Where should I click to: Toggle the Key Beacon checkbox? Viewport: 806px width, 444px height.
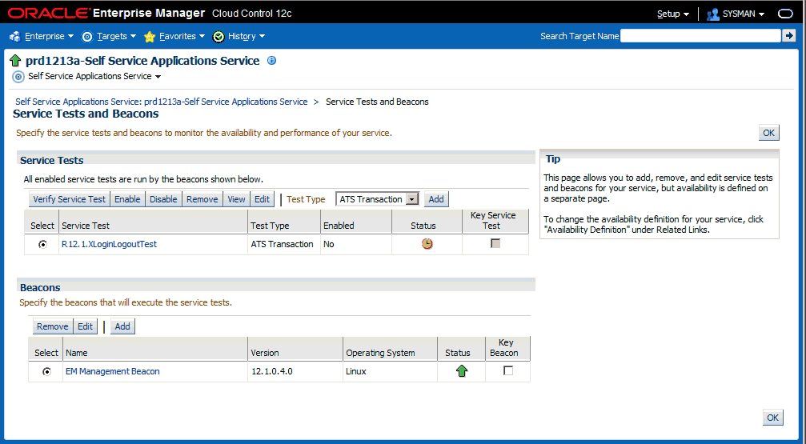(508, 370)
